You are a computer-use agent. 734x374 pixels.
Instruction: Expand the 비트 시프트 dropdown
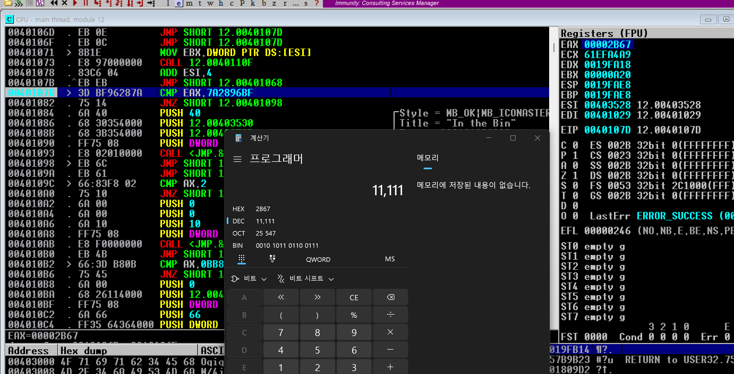(306, 278)
